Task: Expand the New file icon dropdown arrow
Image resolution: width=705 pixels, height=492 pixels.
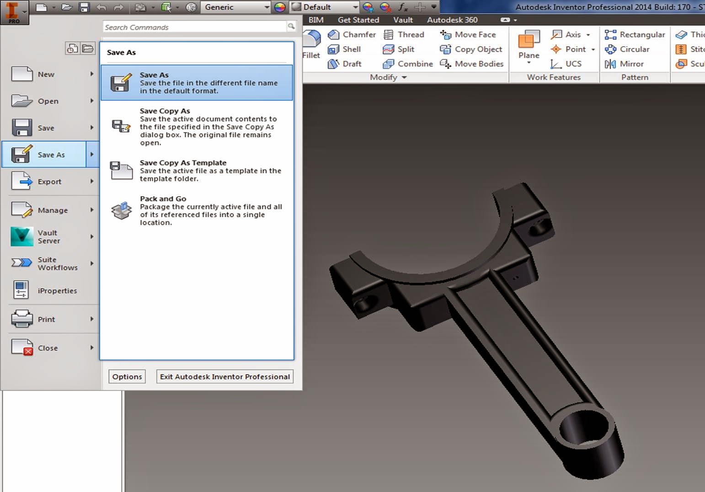Action: tap(53, 7)
